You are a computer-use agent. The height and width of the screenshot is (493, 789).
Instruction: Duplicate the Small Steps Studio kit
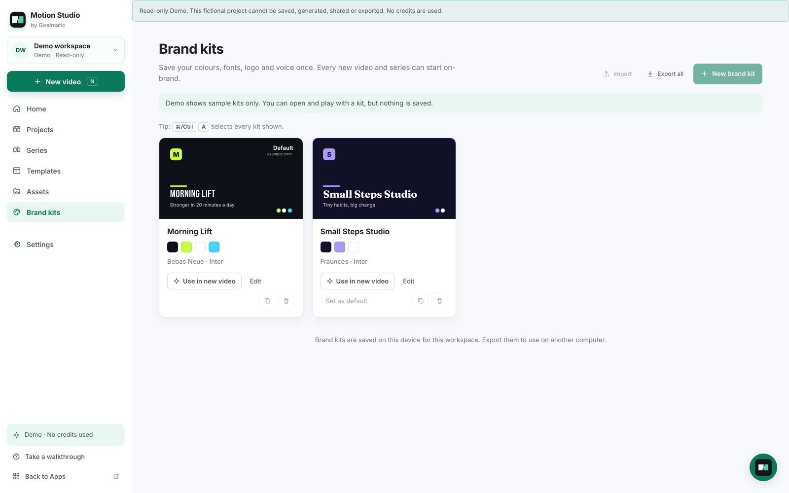coord(421,301)
